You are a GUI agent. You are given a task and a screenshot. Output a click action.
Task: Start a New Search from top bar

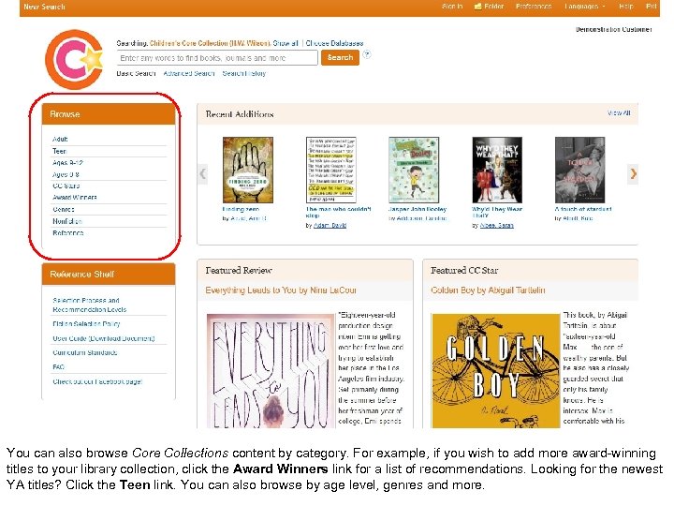45,7
